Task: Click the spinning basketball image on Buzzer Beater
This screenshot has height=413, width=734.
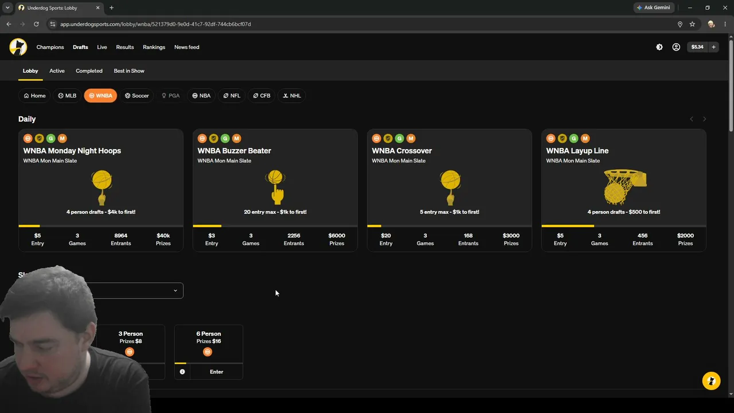Action: [276, 187]
